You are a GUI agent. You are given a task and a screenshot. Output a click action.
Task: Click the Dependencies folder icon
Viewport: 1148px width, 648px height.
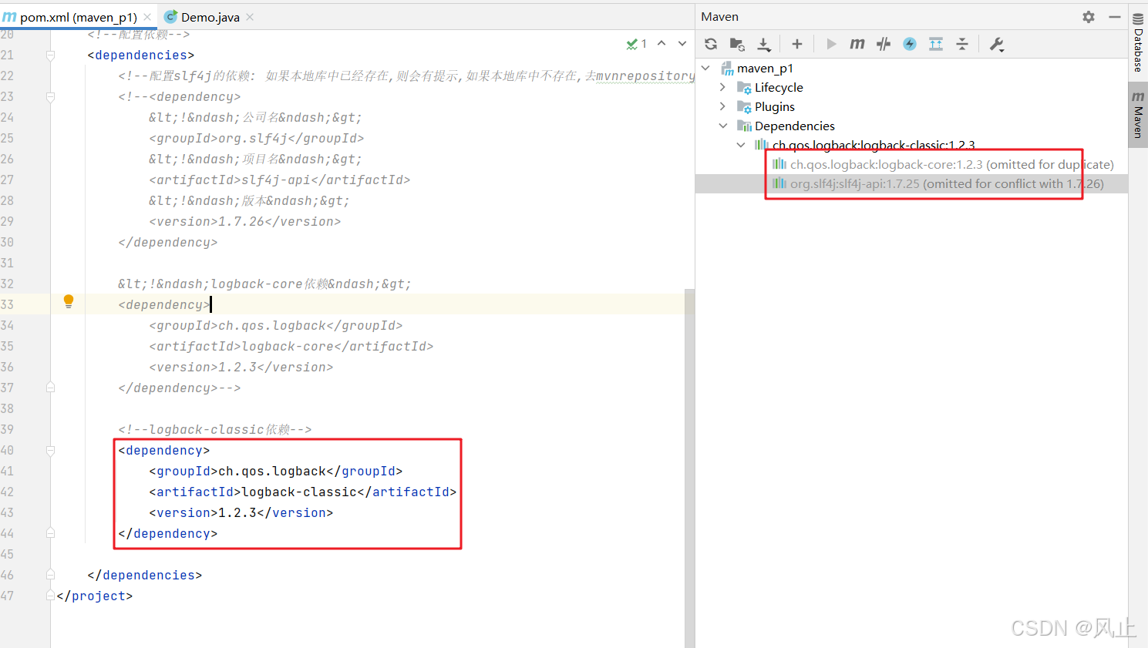[x=744, y=126]
